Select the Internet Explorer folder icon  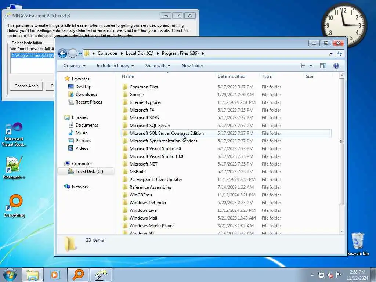point(125,102)
